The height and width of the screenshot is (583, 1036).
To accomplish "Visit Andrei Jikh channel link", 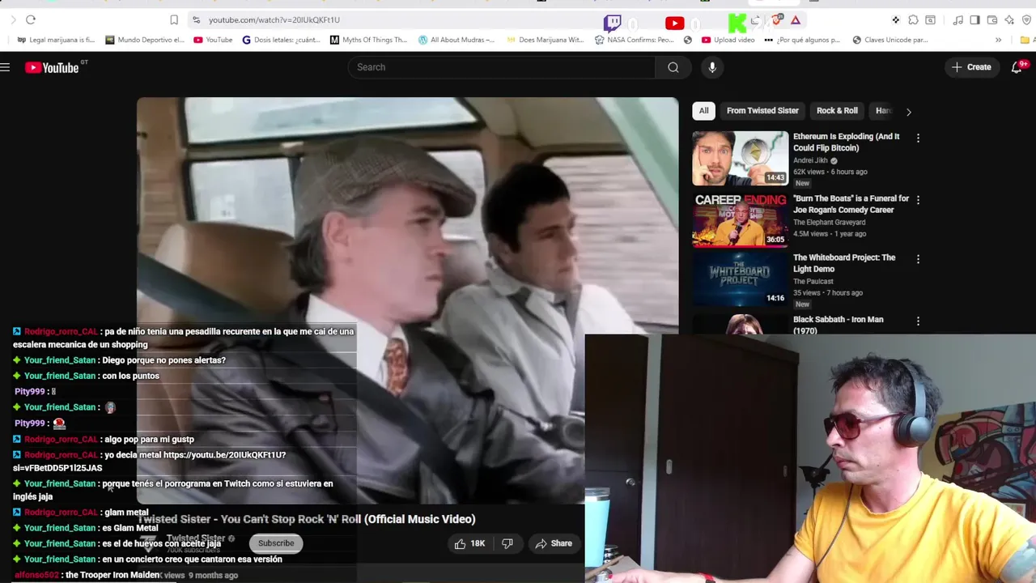I will point(810,160).
